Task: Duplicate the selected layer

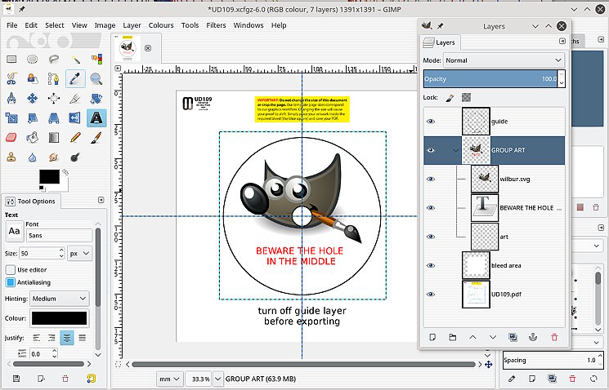Action: point(513,337)
